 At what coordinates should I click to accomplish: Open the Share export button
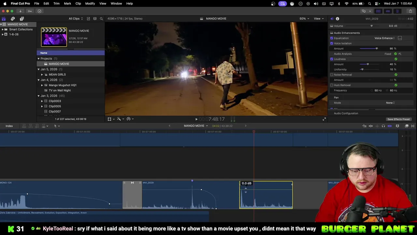coord(410,11)
